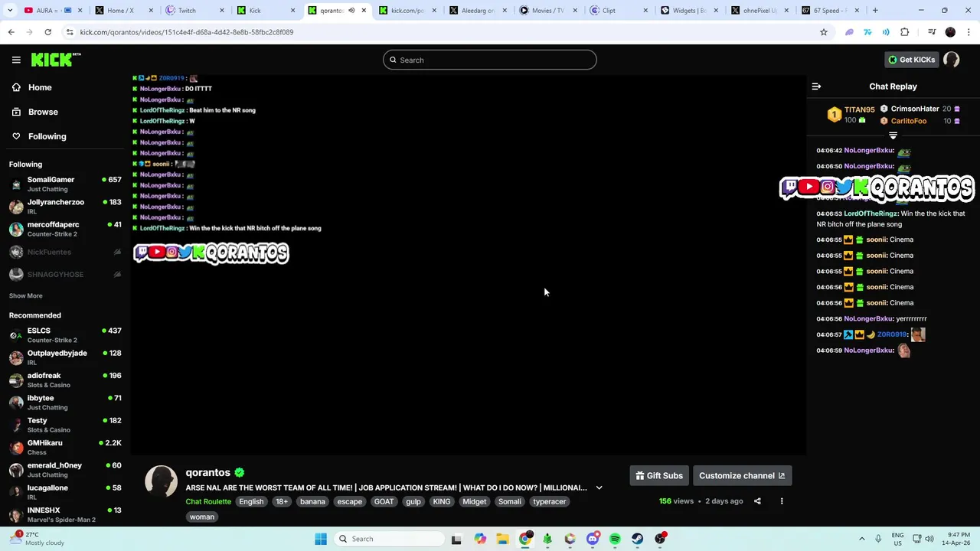Open the taskbar volume control
Image resolution: width=980 pixels, height=551 pixels.
pos(929,539)
